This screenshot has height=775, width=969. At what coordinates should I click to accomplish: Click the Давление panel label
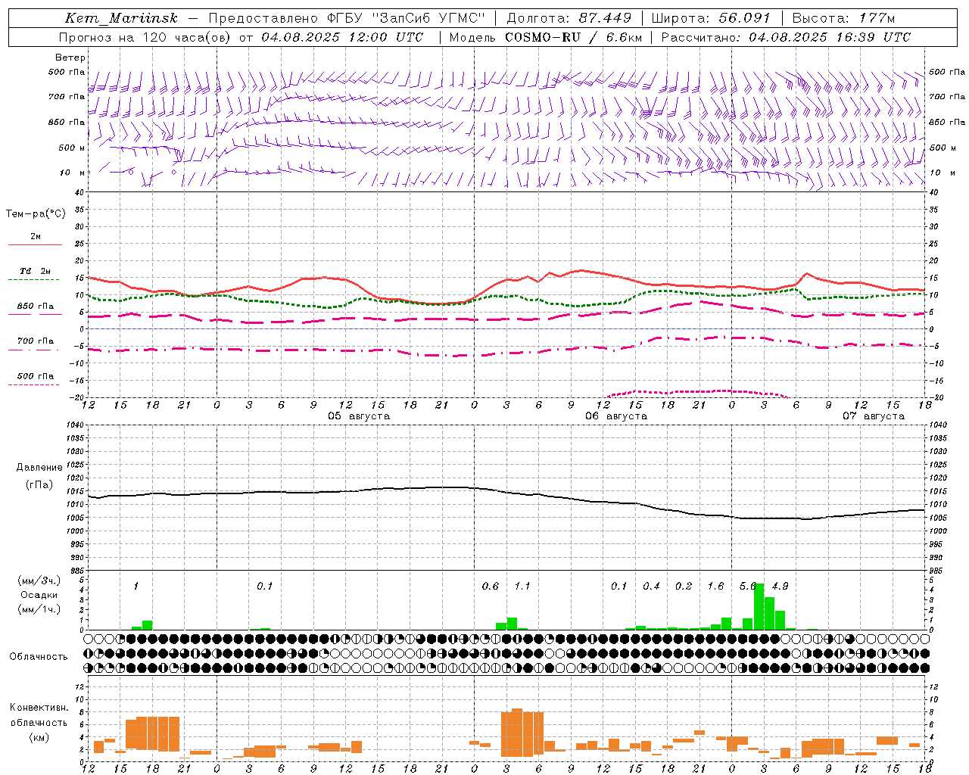pos(39,468)
